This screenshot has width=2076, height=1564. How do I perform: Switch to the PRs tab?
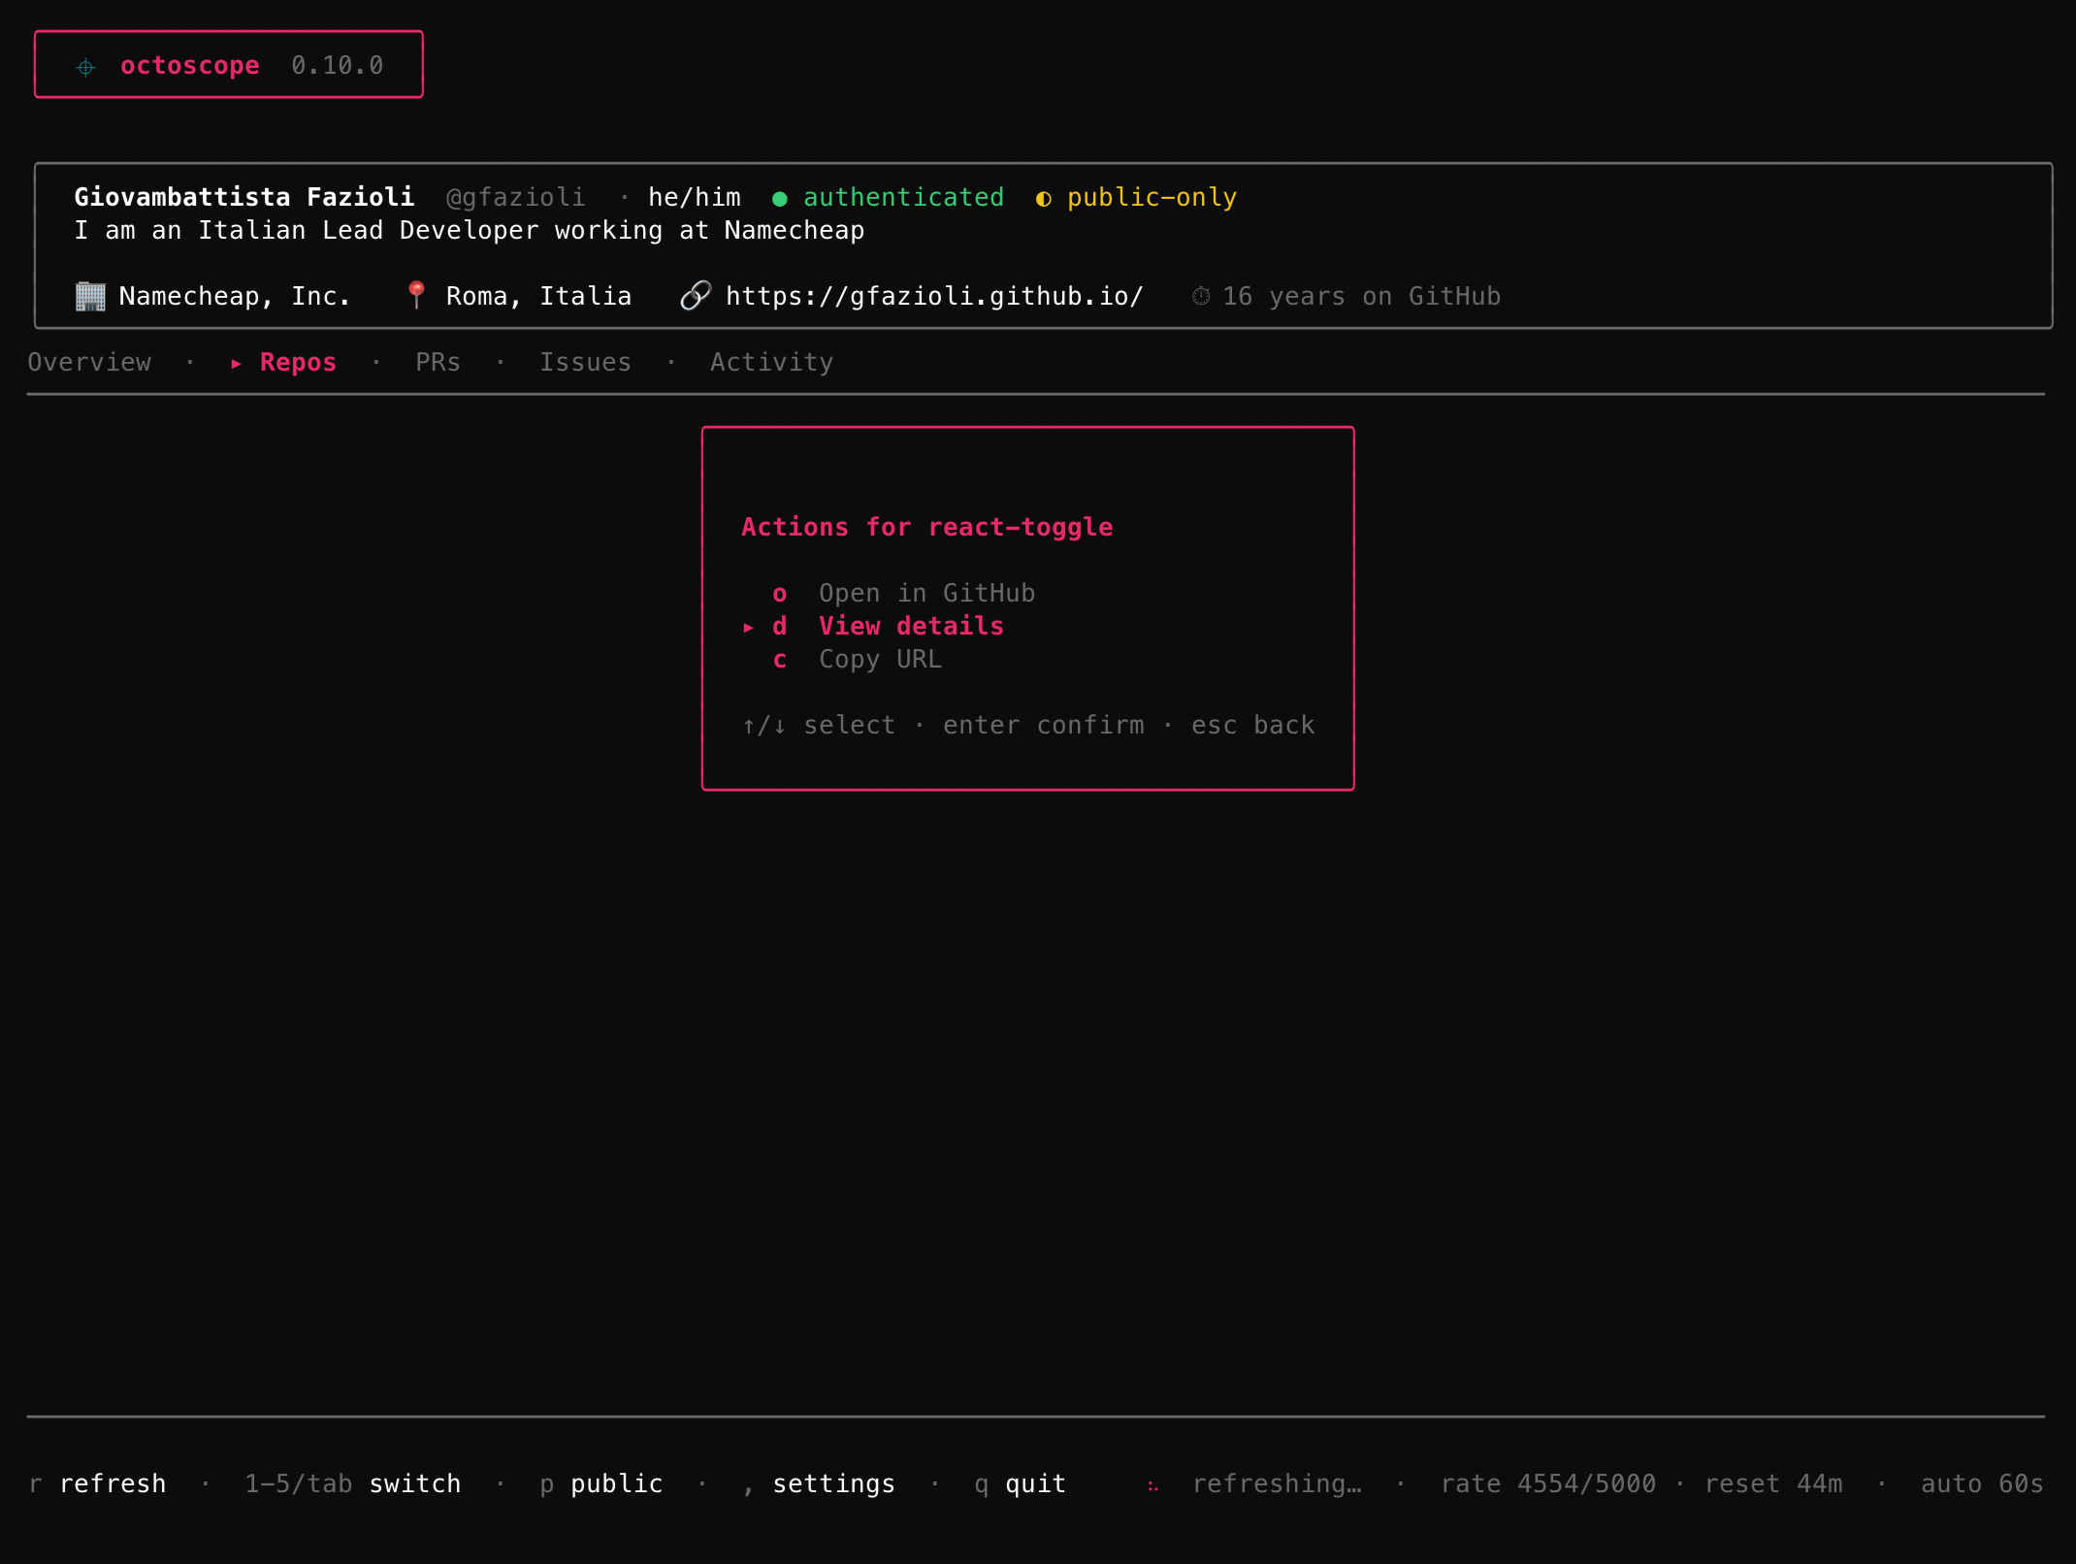438,362
